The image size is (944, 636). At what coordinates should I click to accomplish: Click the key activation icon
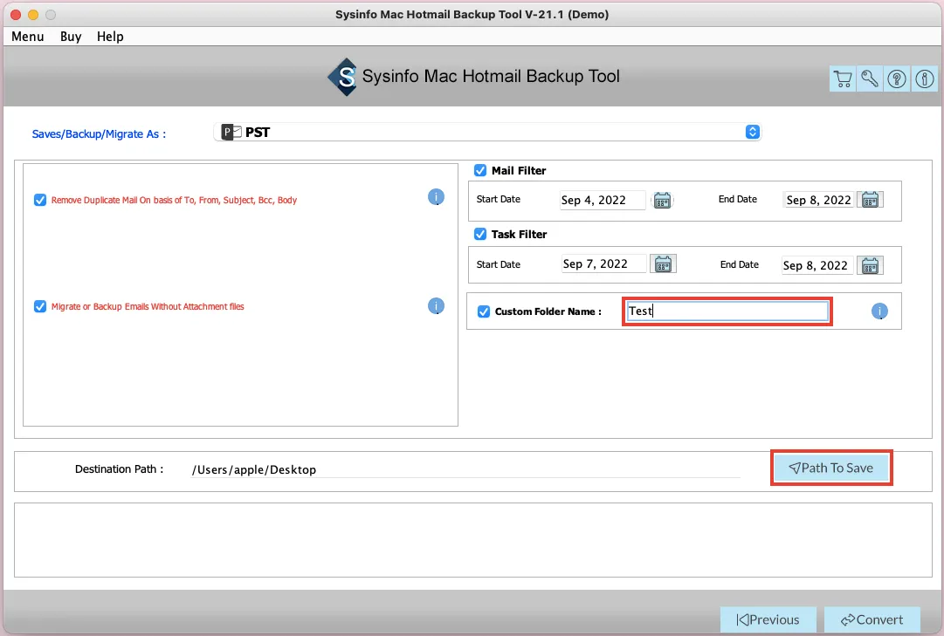click(870, 79)
